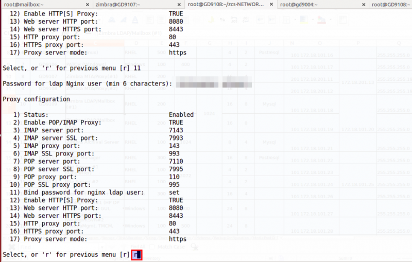Click the 'set' bind password value
This screenshot has width=412, height=262.
(x=174, y=193)
